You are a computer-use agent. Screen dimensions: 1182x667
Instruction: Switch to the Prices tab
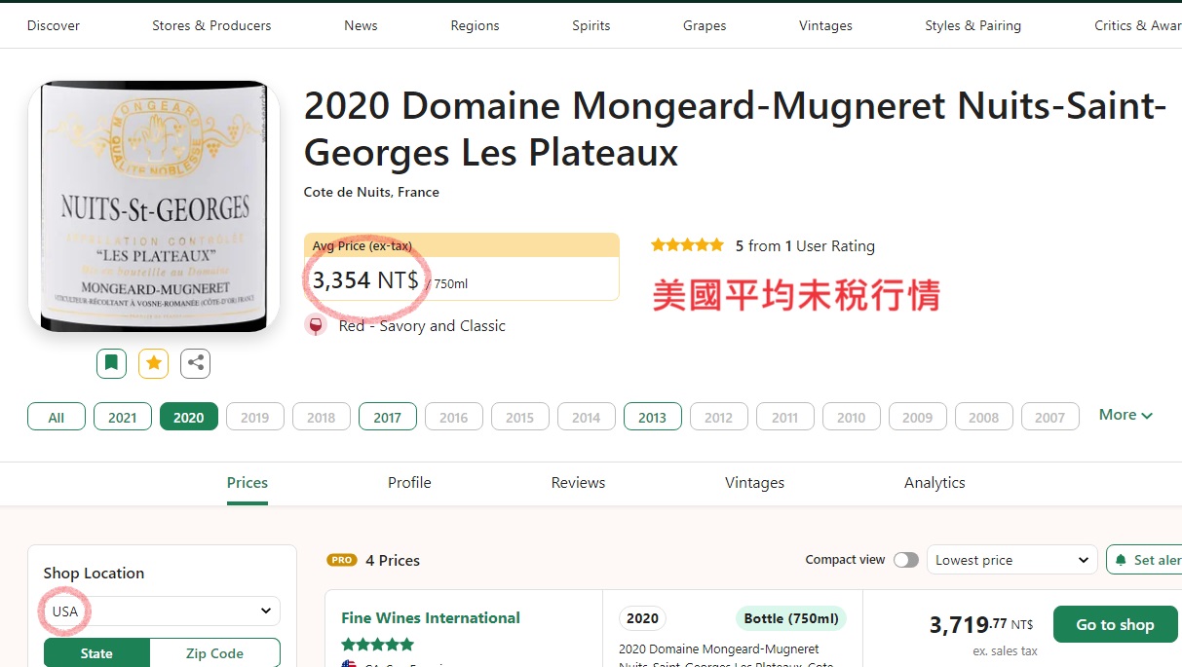pyautogui.click(x=248, y=483)
